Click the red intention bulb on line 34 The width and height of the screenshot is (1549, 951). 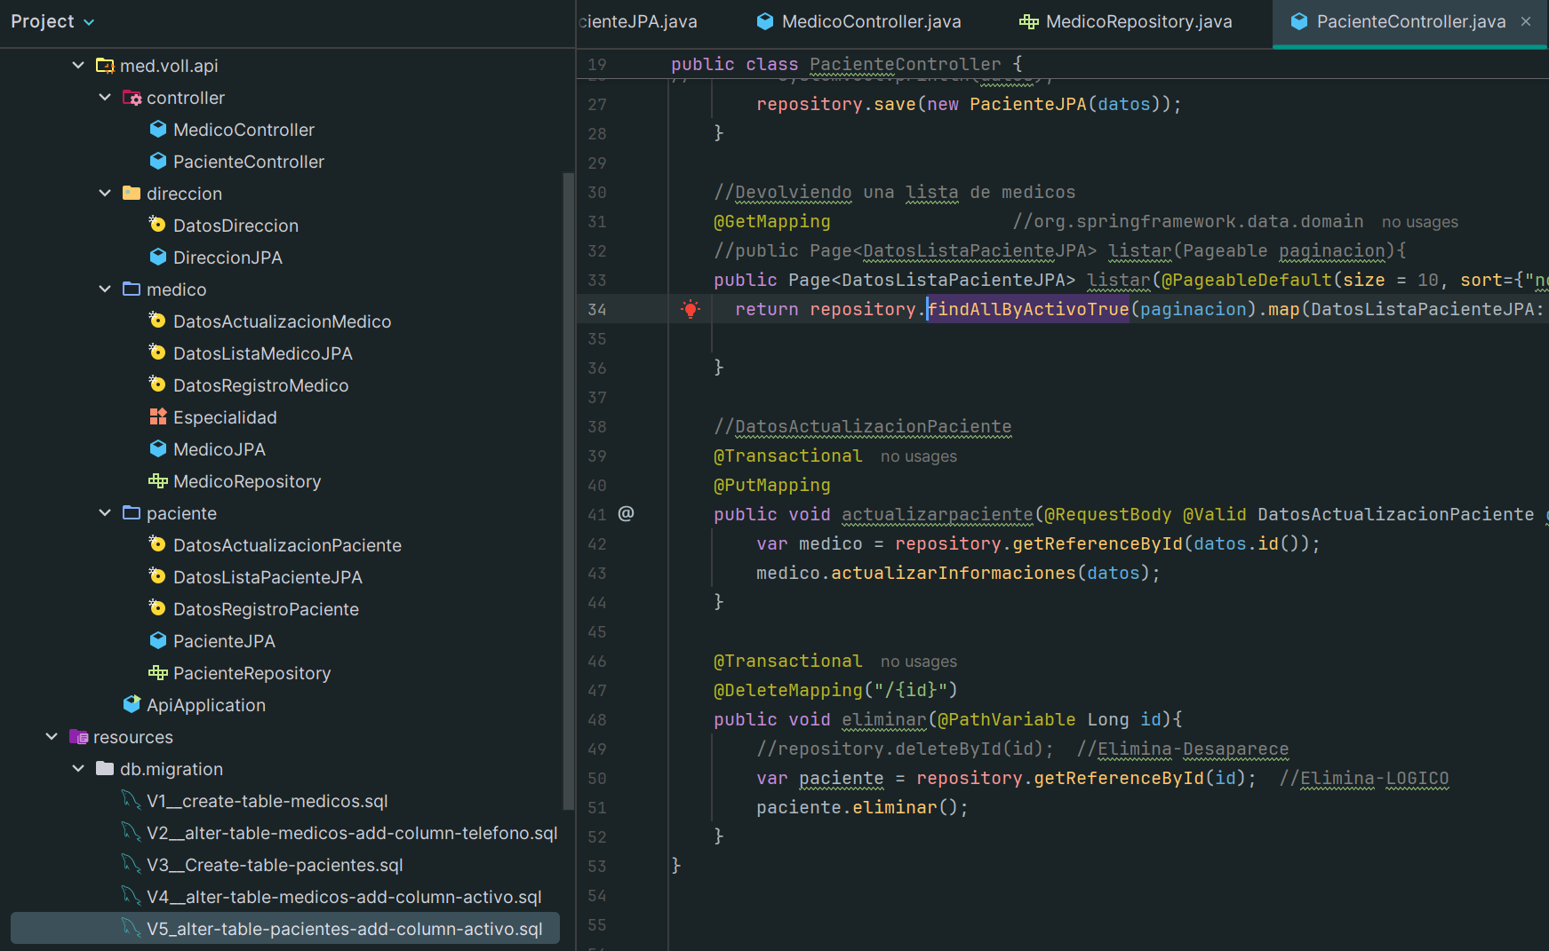(x=691, y=309)
